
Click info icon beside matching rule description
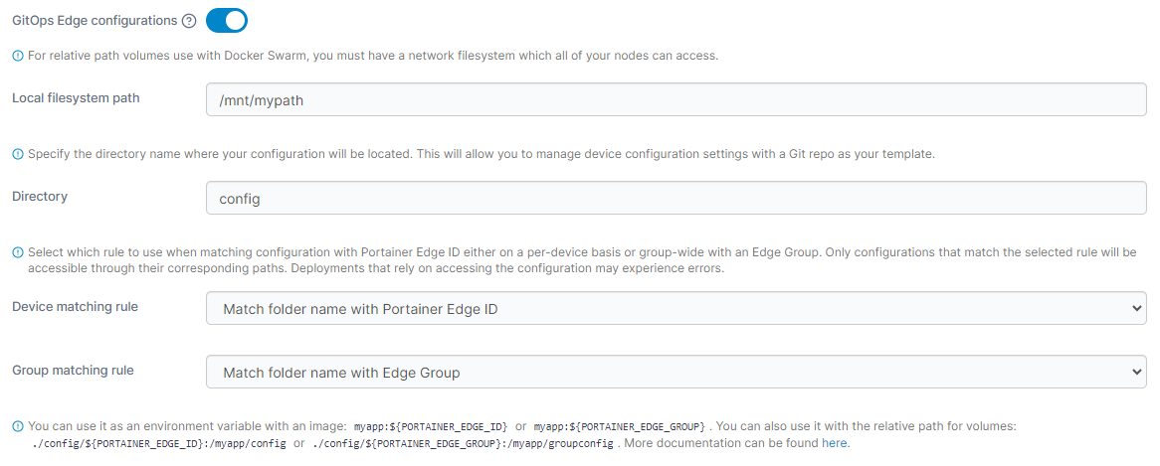click(17, 252)
